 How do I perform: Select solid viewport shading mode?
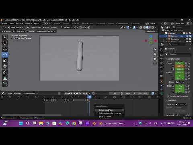pos(147,27)
